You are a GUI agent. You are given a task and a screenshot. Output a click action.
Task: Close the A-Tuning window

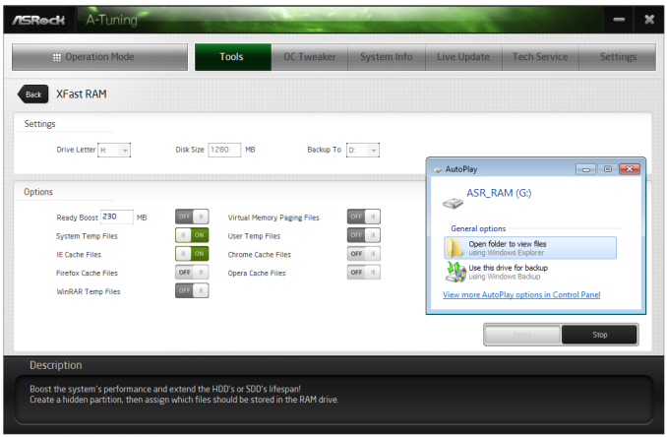(x=648, y=20)
